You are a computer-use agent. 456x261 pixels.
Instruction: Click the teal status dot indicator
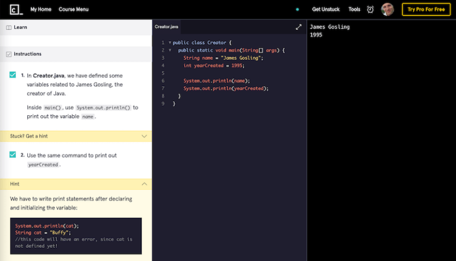click(x=297, y=10)
